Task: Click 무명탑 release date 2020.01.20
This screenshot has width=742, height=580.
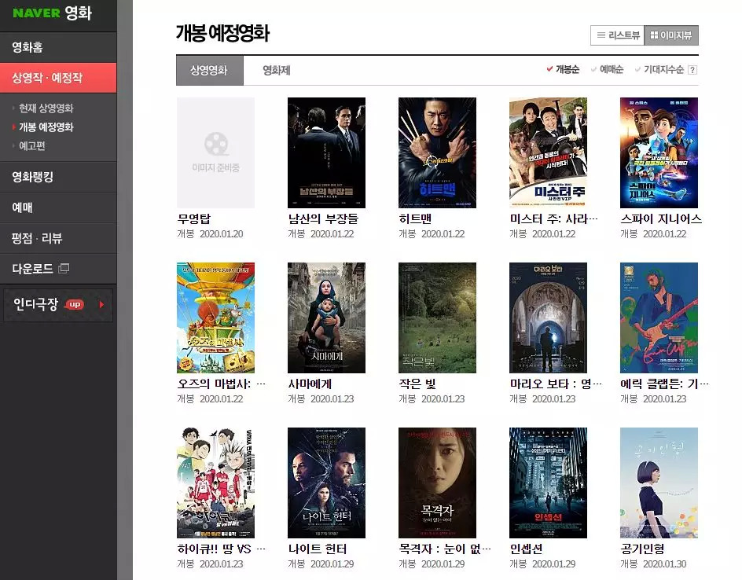Action: 222,234
